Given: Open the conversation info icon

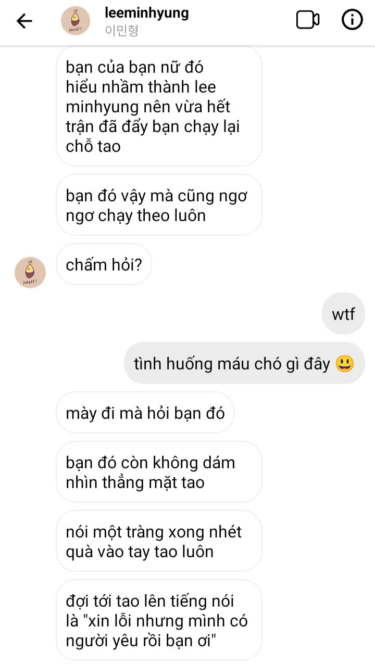Looking at the screenshot, I should (352, 20).
